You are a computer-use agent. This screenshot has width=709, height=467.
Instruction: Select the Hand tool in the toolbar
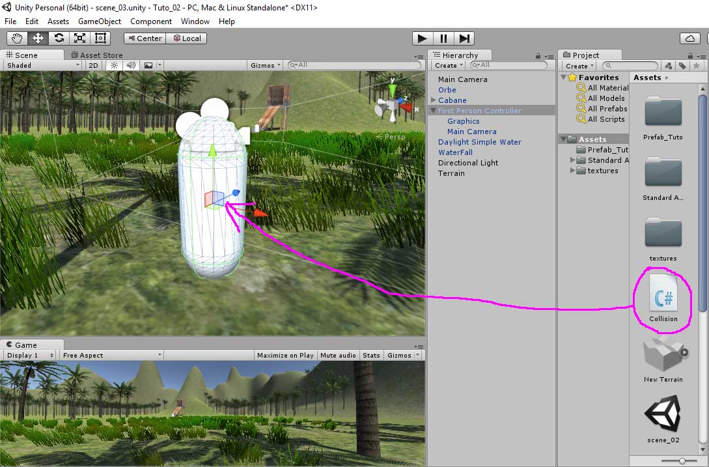click(x=17, y=38)
